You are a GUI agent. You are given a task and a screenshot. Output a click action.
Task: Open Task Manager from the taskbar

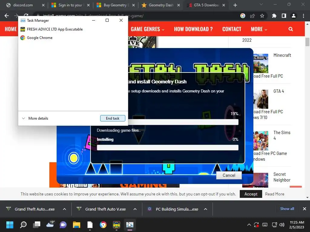point(130,224)
